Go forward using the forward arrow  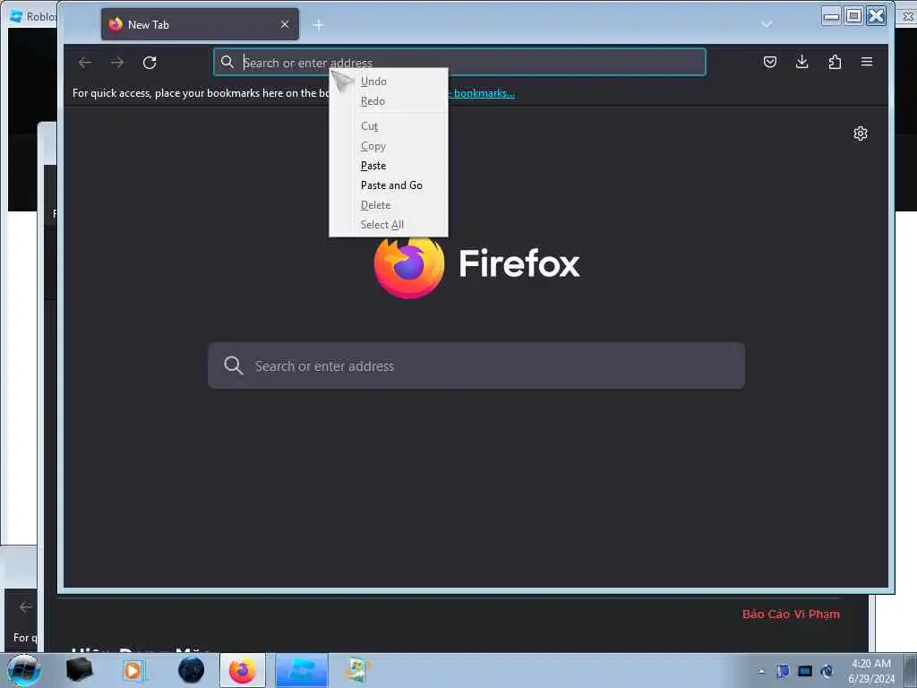tap(117, 63)
